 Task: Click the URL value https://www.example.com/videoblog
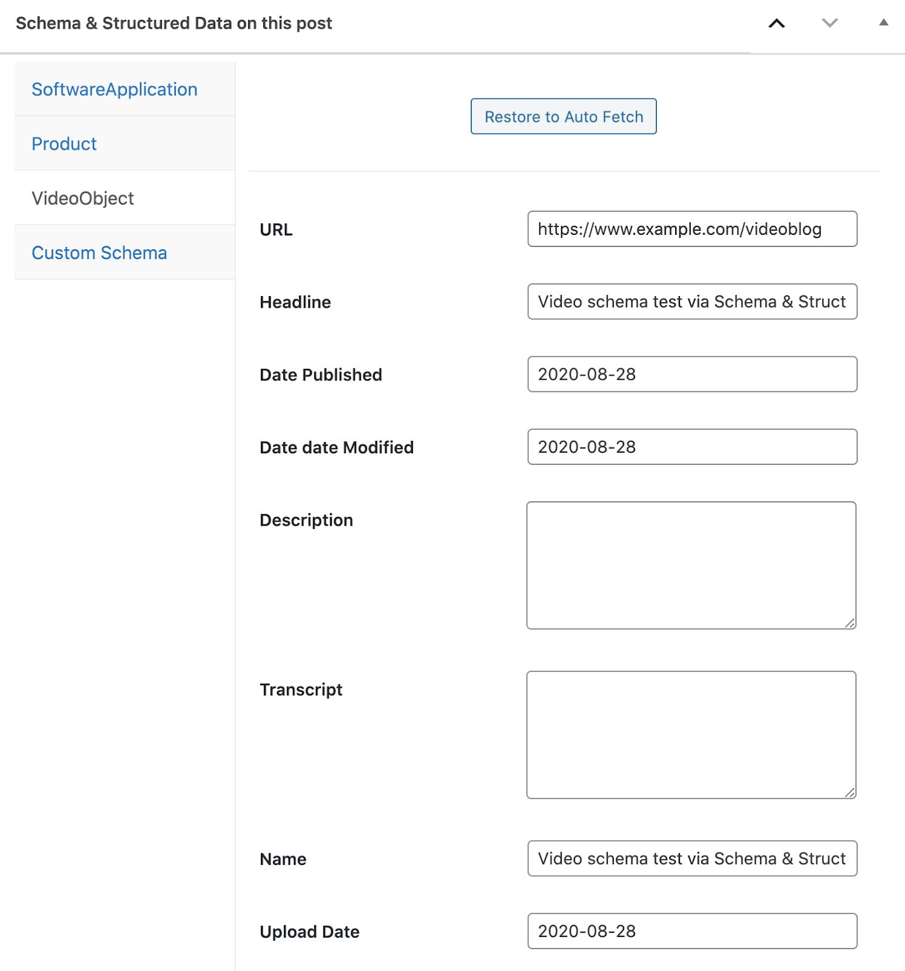(679, 229)
